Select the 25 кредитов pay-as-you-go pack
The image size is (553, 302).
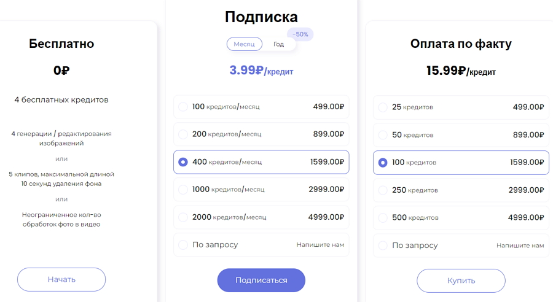pos(461,107)
